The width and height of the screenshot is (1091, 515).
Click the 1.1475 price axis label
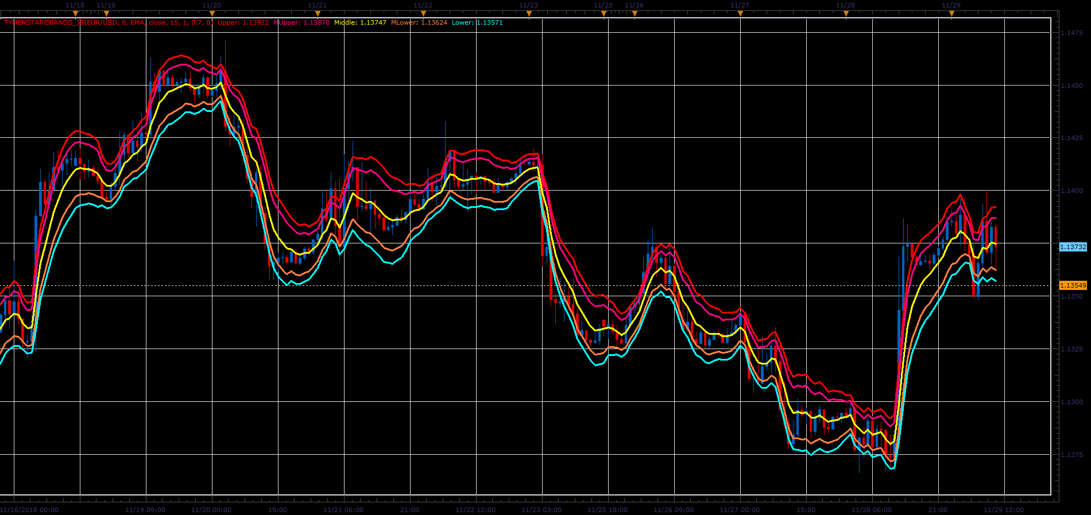1071,33
